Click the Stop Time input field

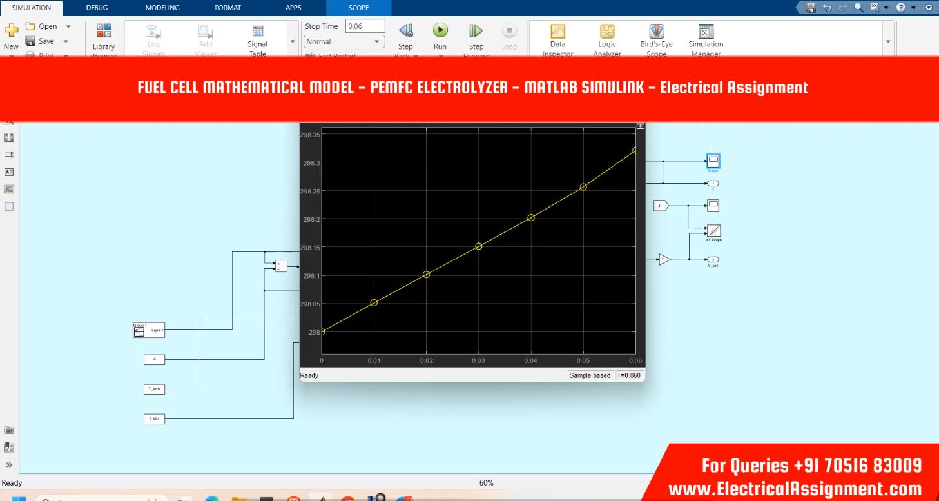(x=365, y=26)
